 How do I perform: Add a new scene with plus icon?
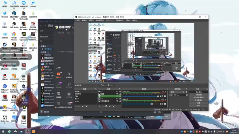click(x=76, y=106)
